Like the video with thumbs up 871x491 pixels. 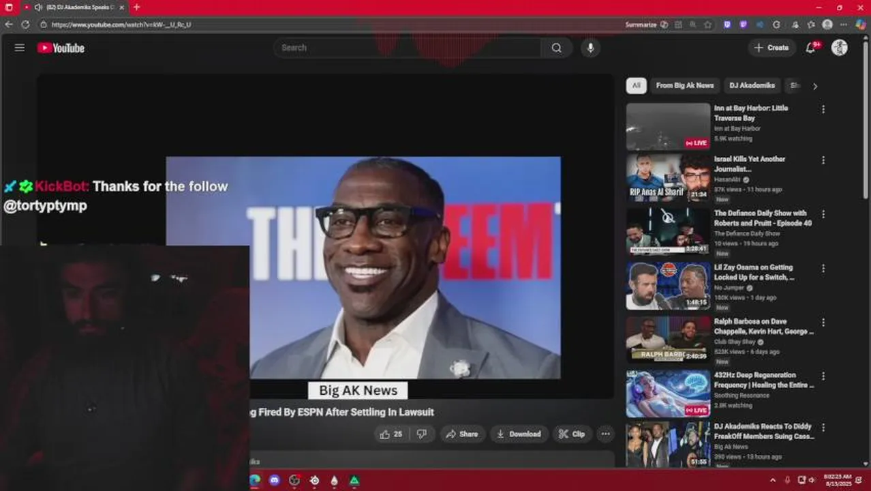[391, 434]
